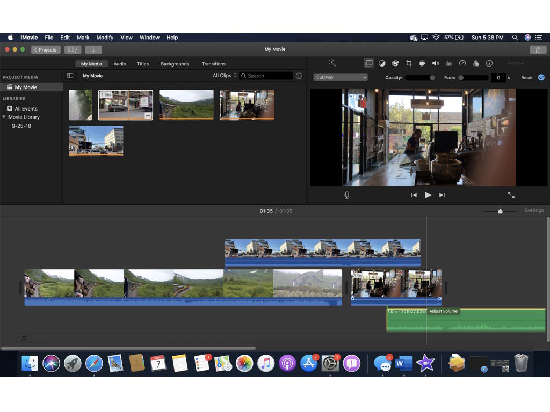
Task: Open the File menu
Action: (49, 38)
